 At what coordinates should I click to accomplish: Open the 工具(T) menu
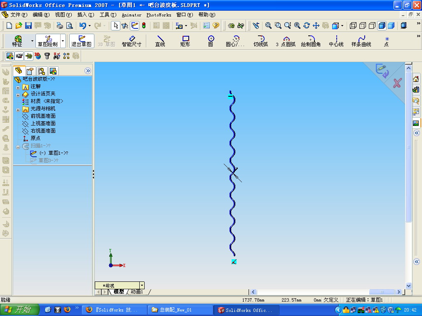tap(108, 15)
